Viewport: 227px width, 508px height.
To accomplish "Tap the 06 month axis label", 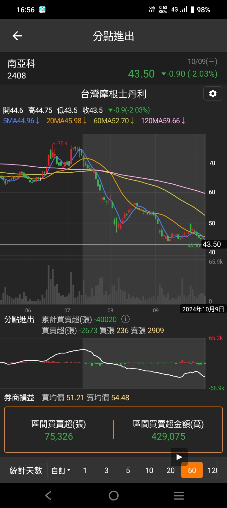I will [x=28, y=310].
